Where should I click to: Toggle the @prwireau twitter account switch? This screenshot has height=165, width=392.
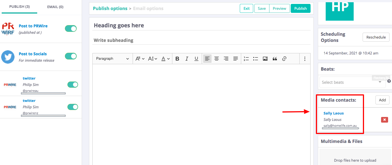point(73,85)
